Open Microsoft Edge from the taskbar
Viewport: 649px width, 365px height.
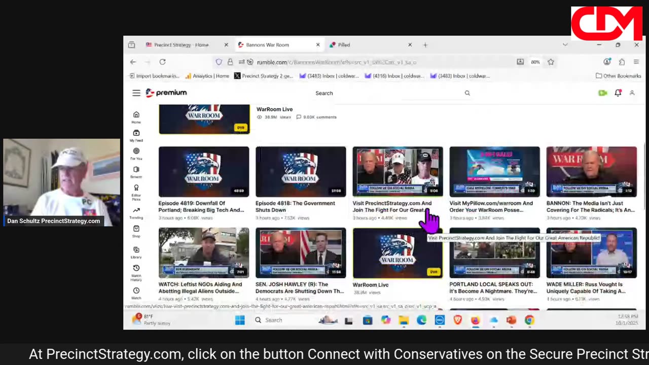(x=421, y=320)
